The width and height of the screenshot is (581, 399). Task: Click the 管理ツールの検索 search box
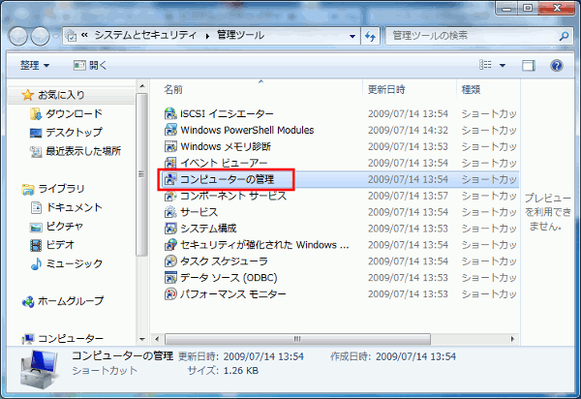coord(465,37)
